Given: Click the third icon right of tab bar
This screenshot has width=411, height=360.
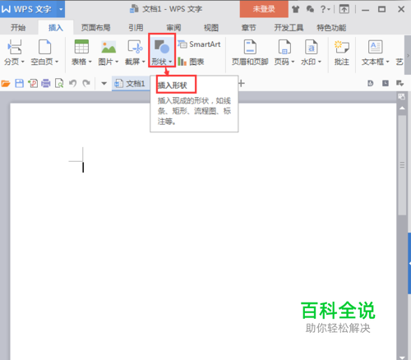Looking at the screenshot, I should pyautogui.click(x=399, y=83).
